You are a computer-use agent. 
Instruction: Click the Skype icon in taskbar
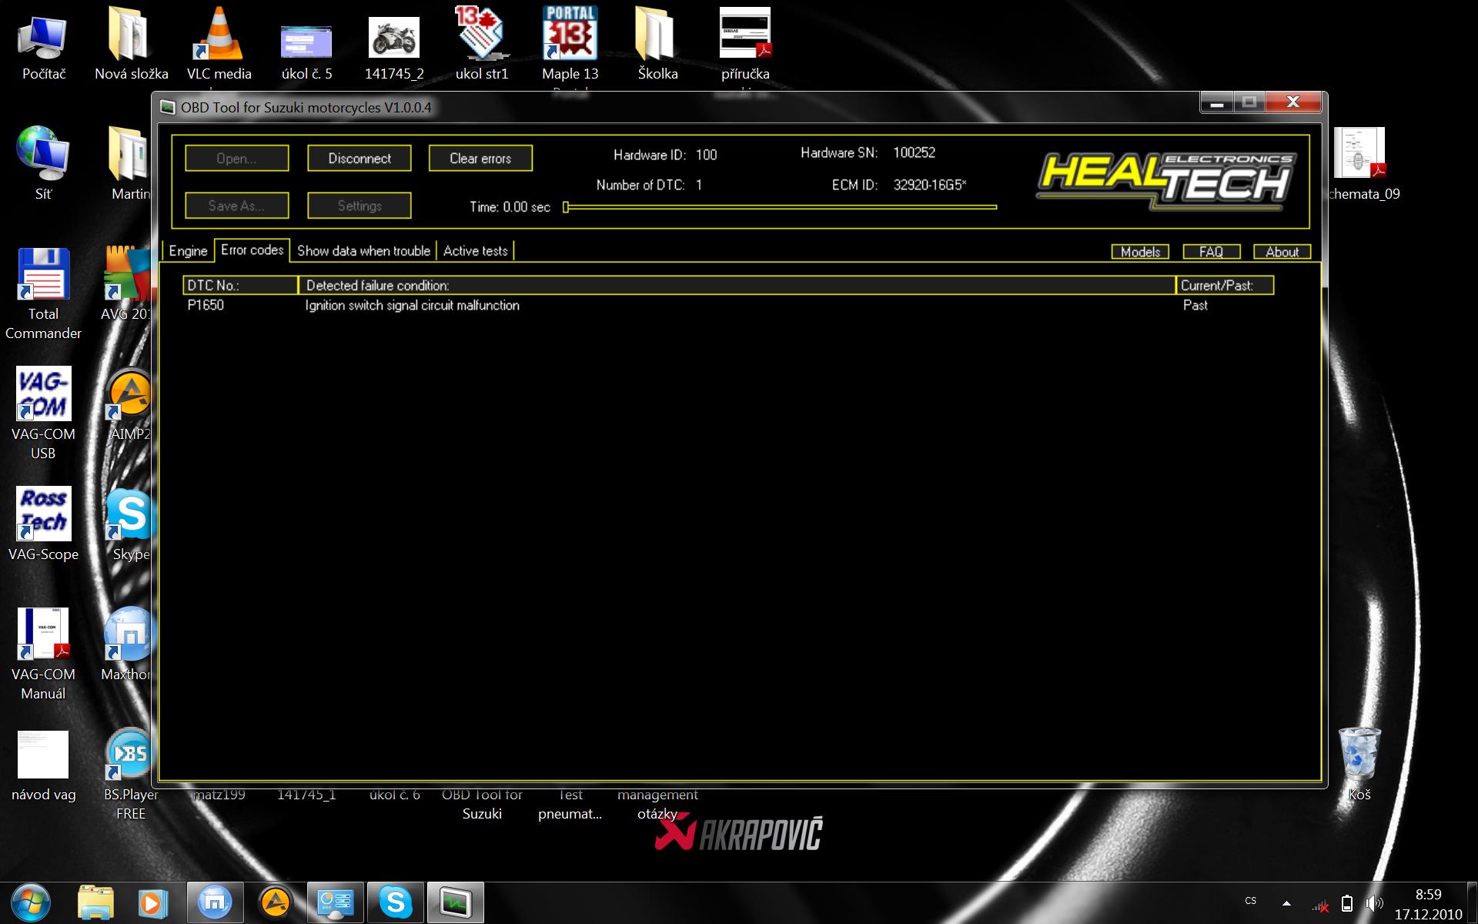(x=396, y=902)
